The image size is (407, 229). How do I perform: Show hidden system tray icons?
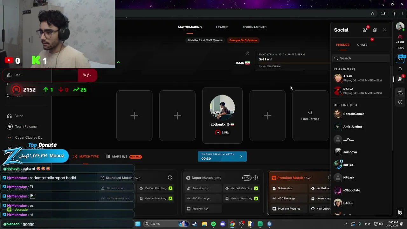346,224
